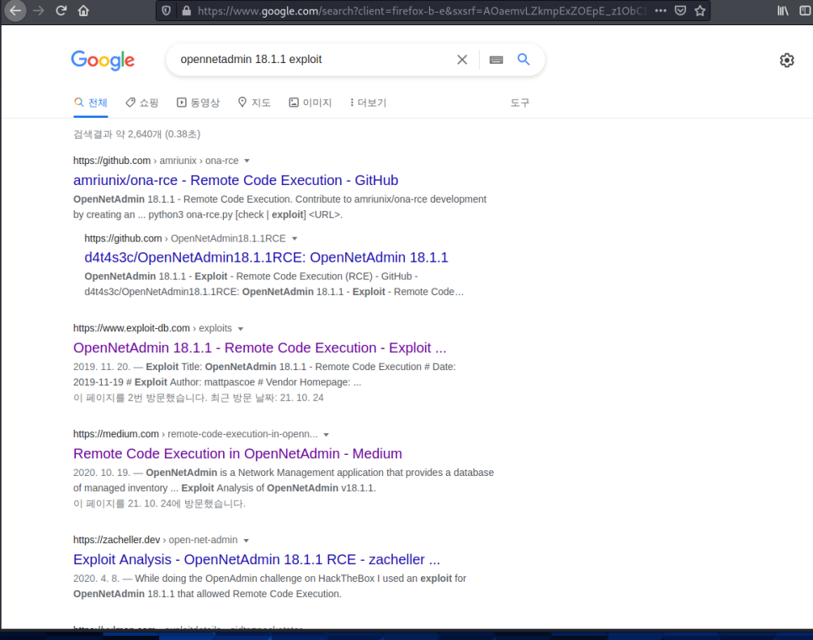This screenshot has height=640, width=813.
Task: Expand dropdown arrow next to amriunix ona-rce URL
Action: click(247, 161)
